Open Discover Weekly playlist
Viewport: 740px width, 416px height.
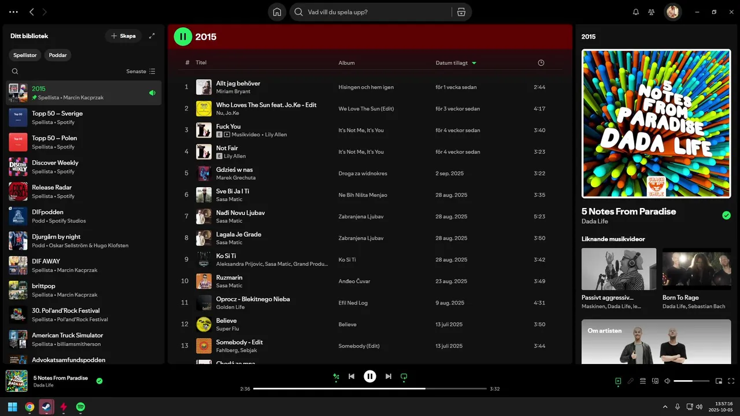(x=84, y=167)
